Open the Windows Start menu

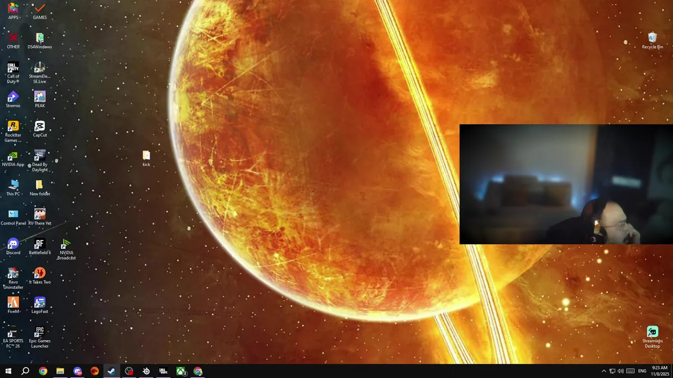click(x=8, y=371)
